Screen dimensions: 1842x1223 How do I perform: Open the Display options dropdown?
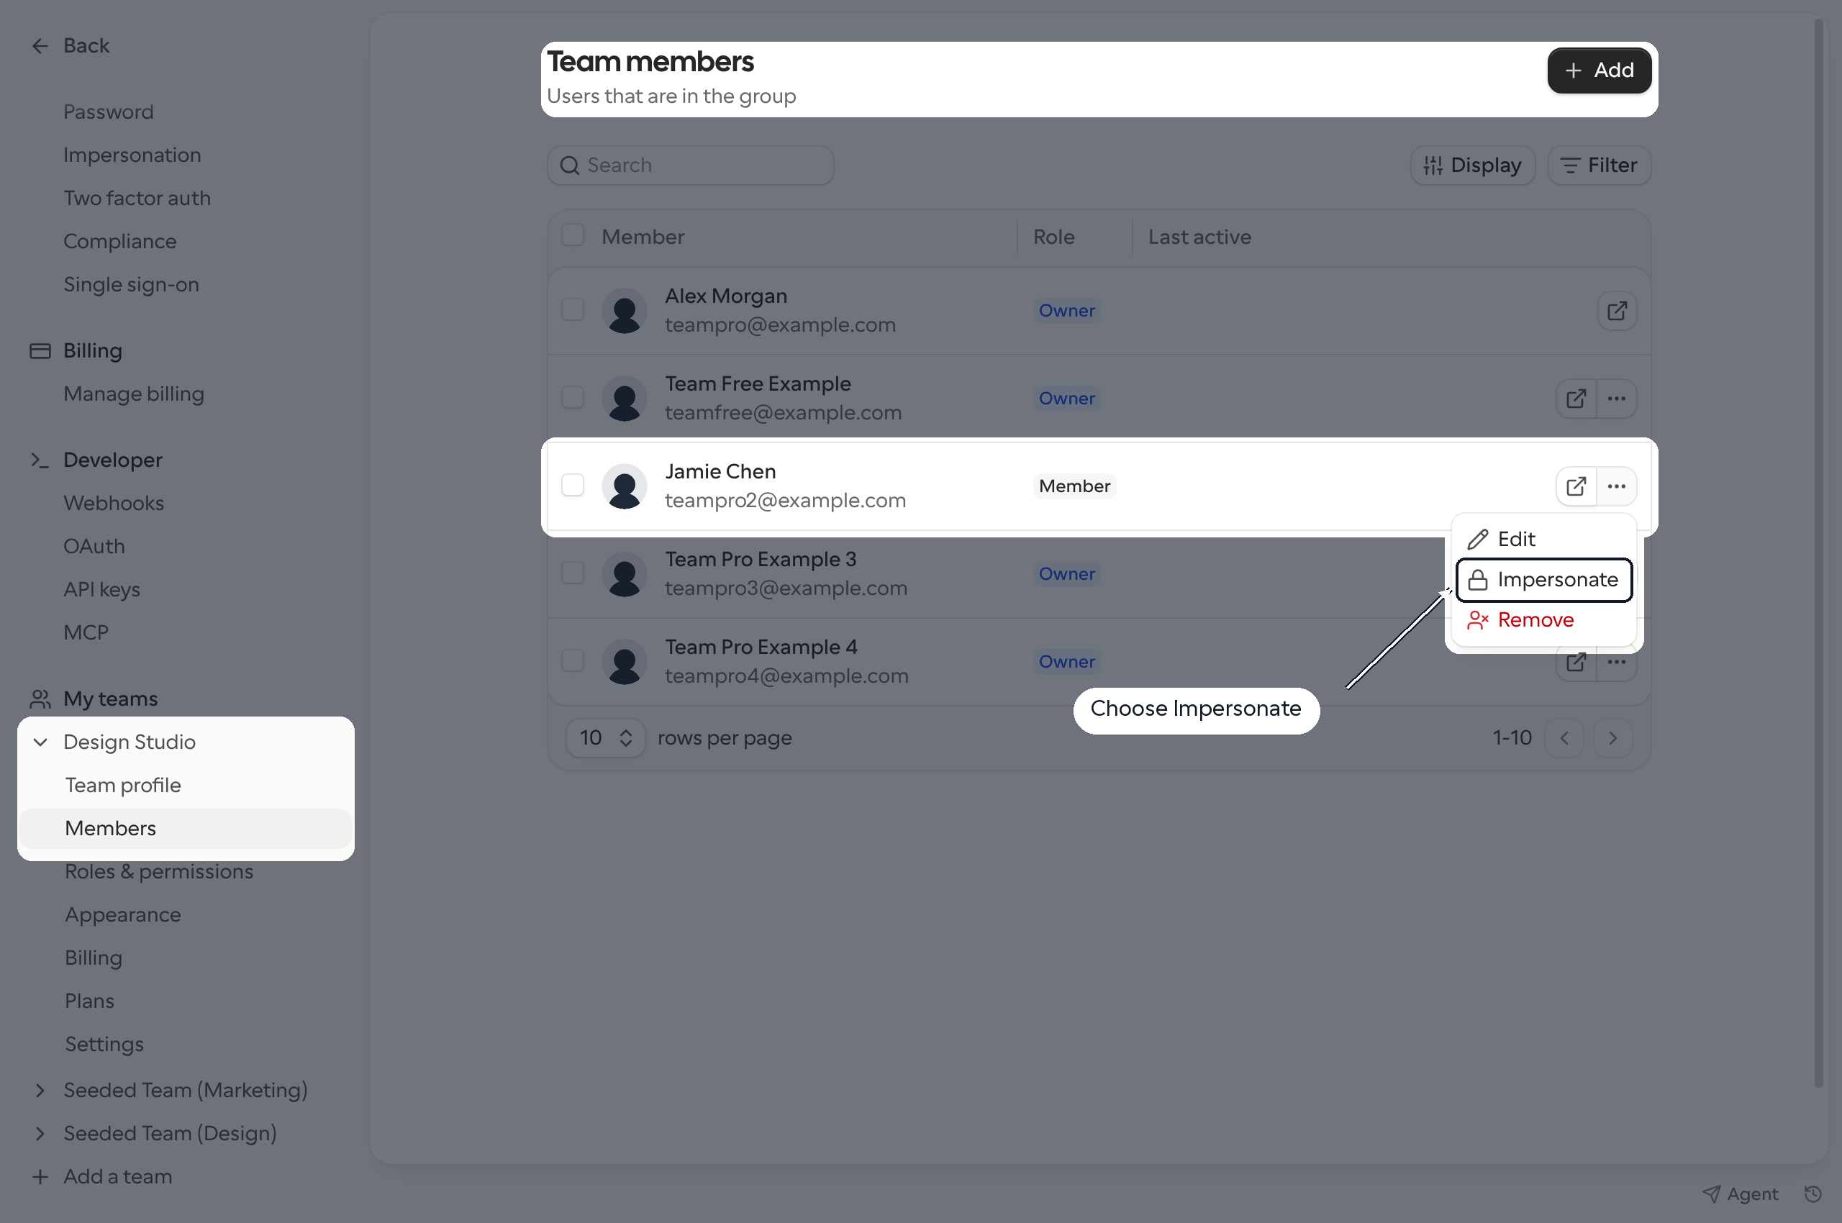1472,165
